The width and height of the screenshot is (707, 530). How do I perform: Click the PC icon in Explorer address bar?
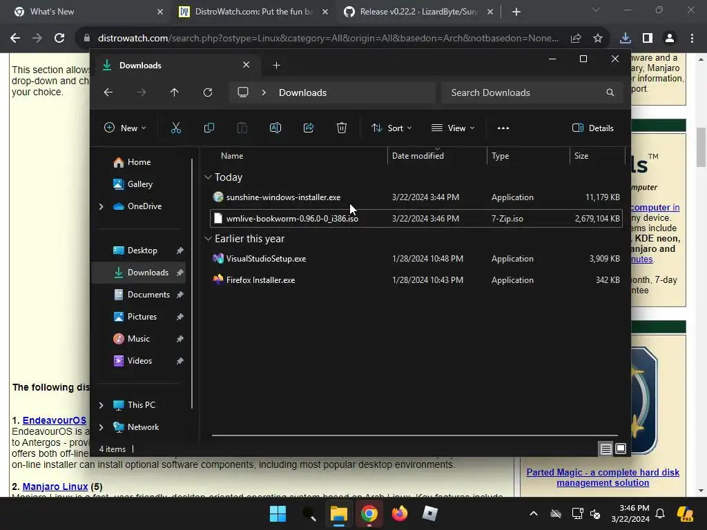pyautogui.click(x=243, y=92)
